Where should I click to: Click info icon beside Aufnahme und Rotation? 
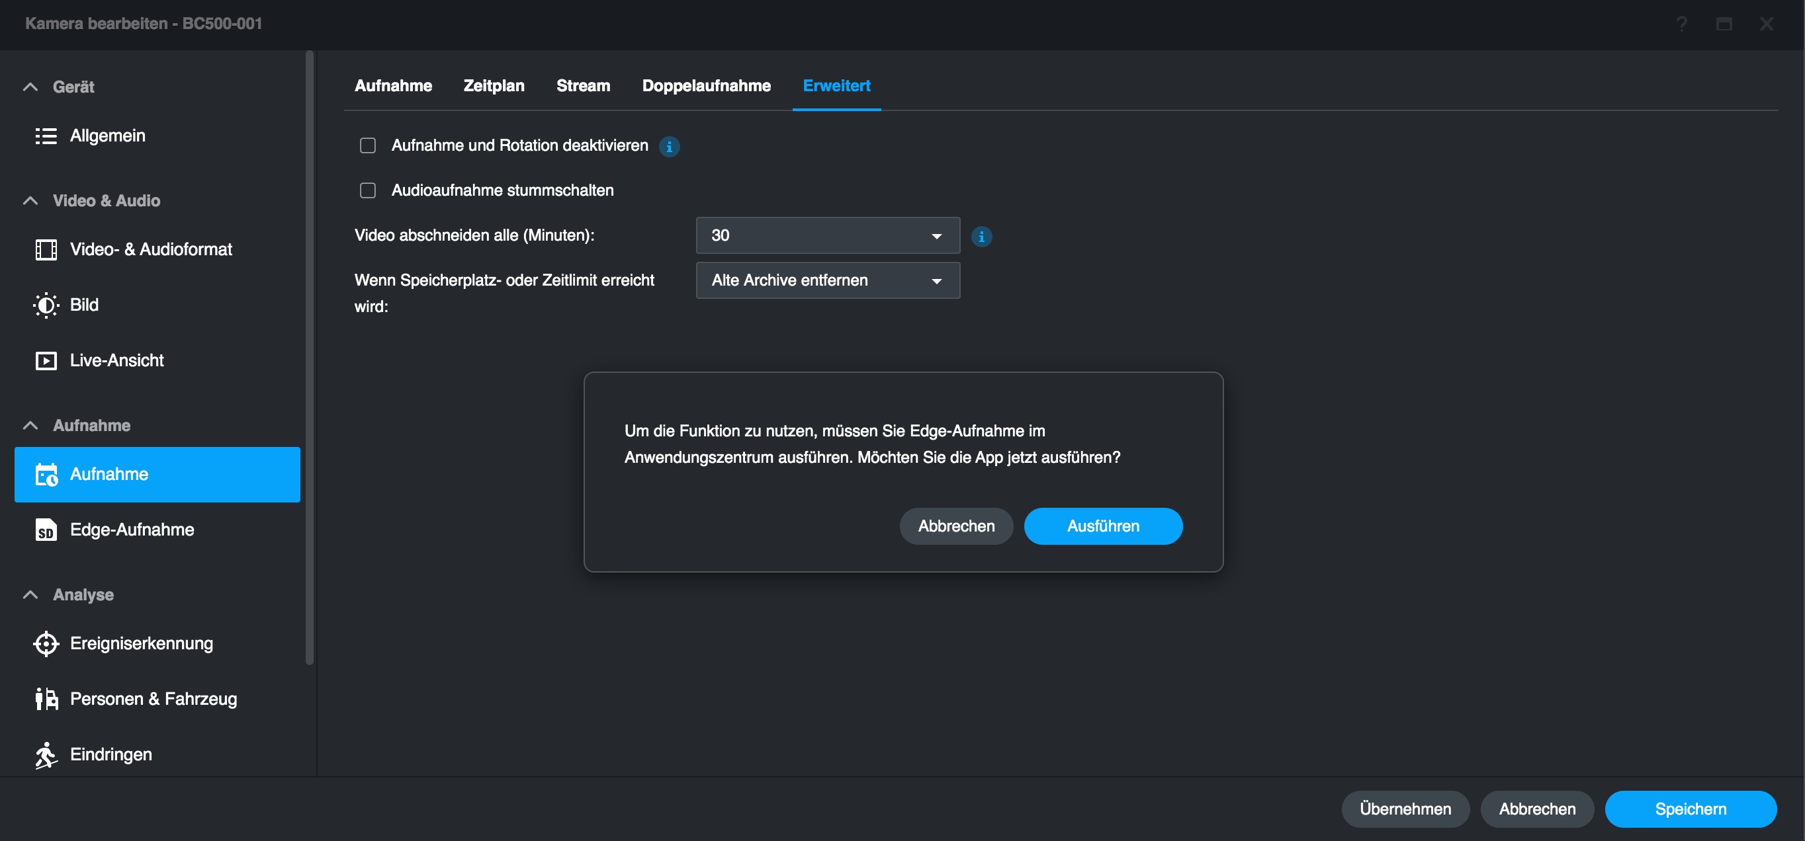click(x=669, y=146)
